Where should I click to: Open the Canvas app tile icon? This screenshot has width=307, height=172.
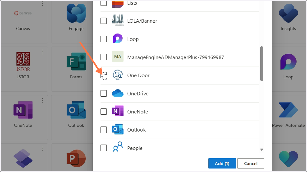(23, 13)
